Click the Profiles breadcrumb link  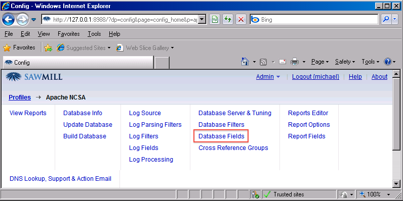click(20, 97)
